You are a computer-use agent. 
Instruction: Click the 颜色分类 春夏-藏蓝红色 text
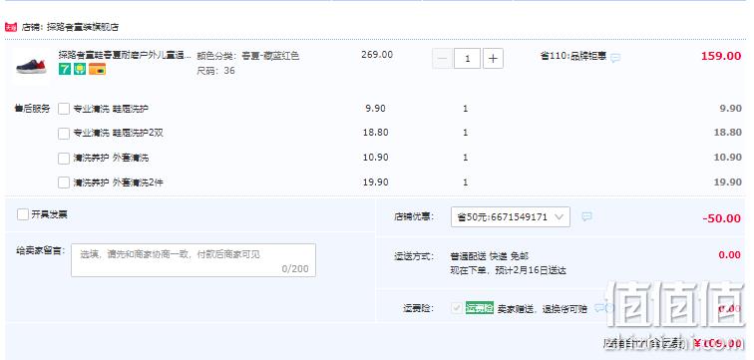247,56
